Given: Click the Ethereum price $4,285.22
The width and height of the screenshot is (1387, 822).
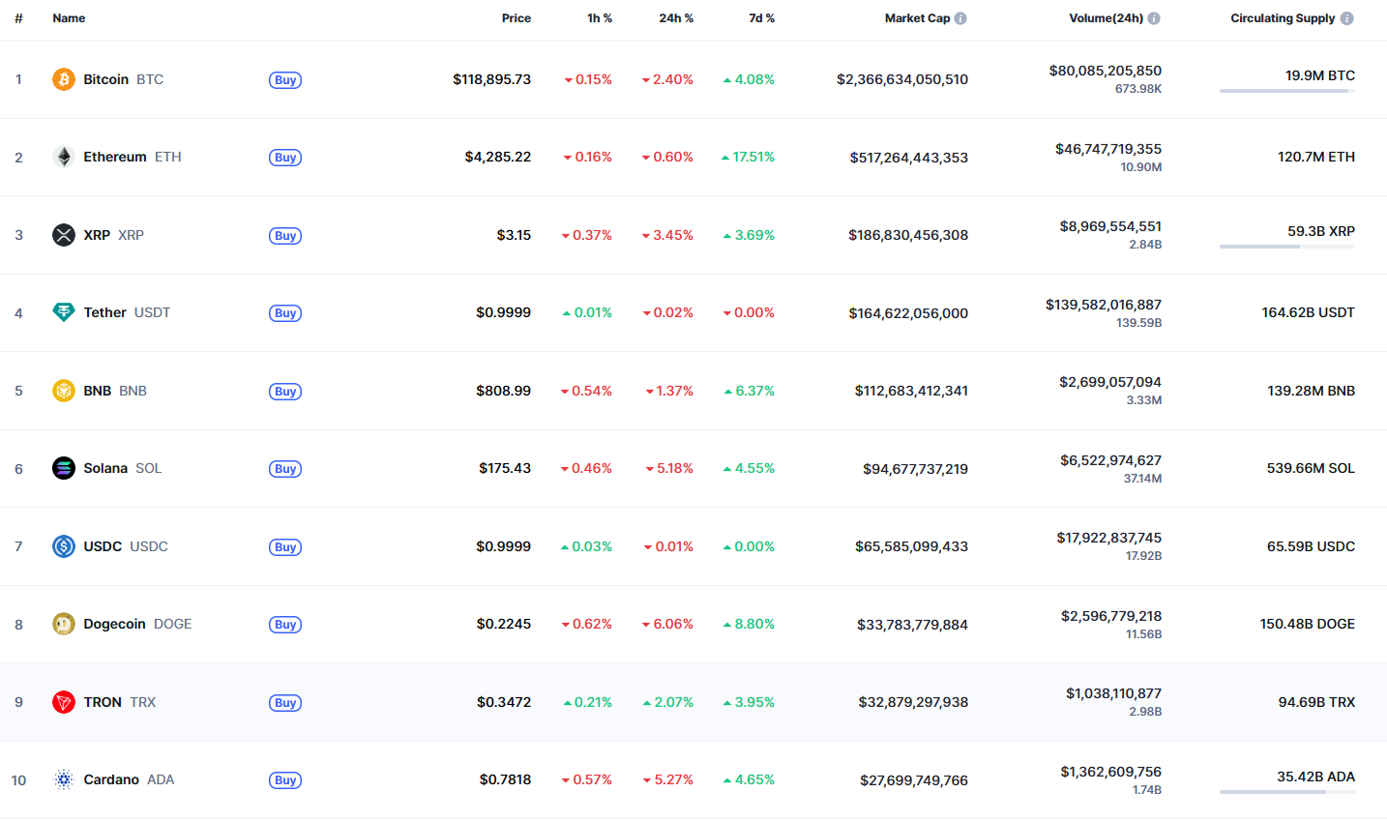Looking at the screenshot, I should 498,157.
